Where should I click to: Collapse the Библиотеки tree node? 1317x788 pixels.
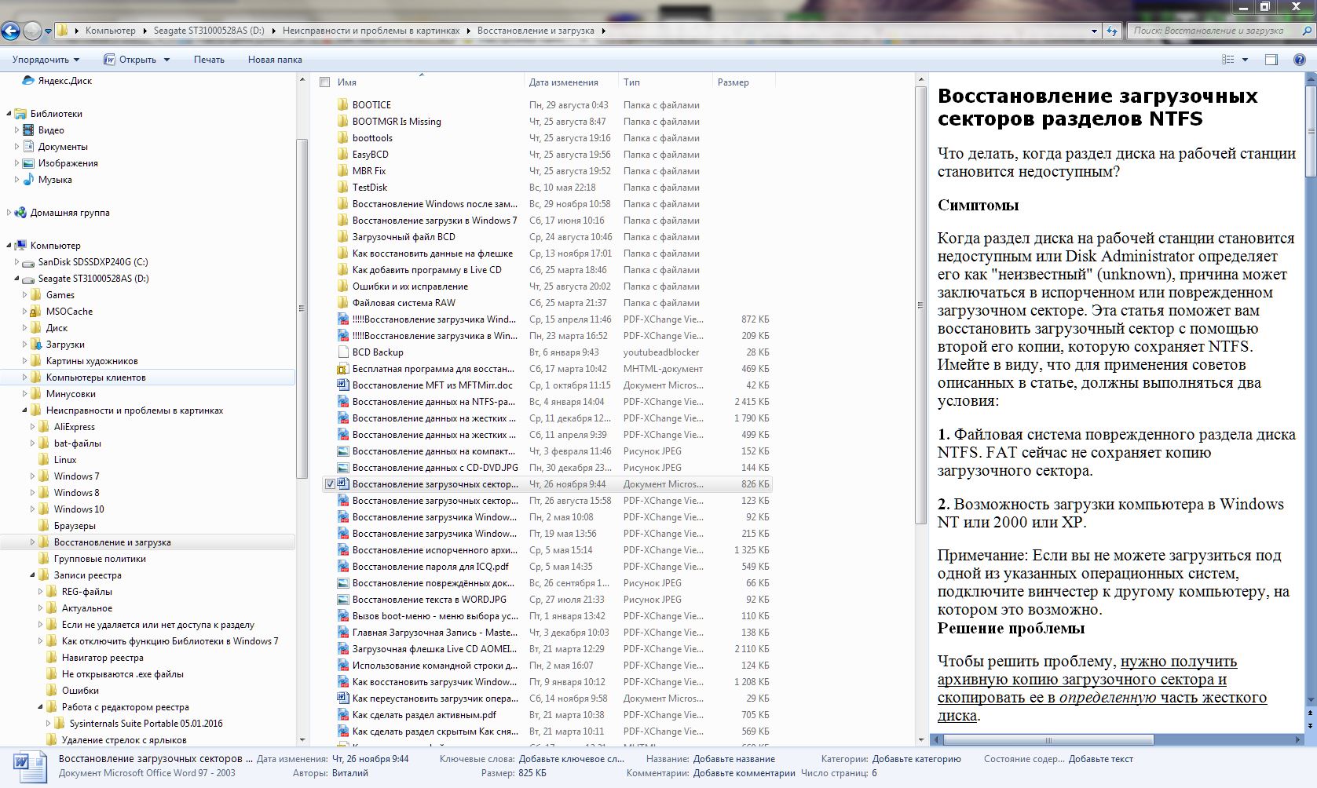pyautogui.click(x=9, y=114)
